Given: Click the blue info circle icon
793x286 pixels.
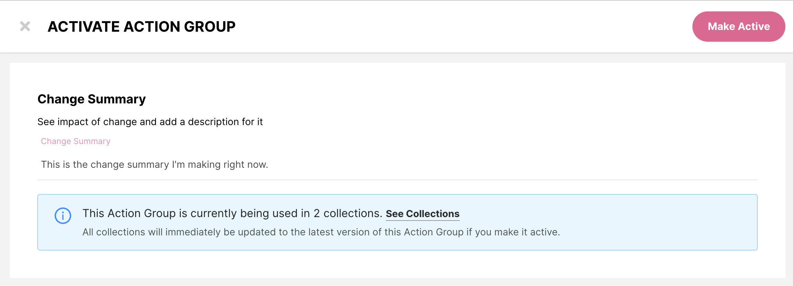Looking at the screenshot, I should pos(63,216).
